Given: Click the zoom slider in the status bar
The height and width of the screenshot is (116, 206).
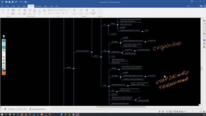Looking at the screenshot, I should click(193, 111).
